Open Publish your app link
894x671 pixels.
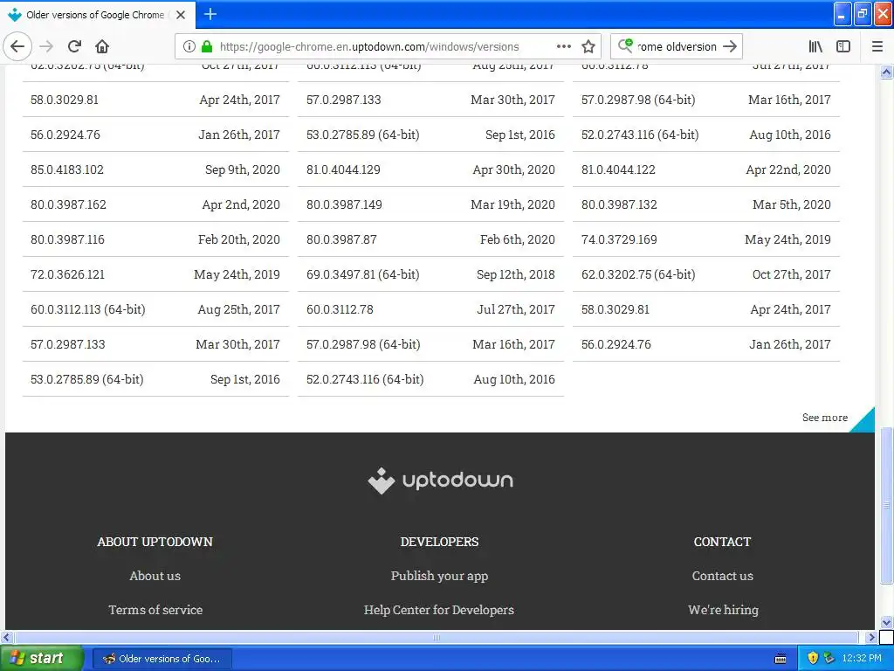point(440,576)
